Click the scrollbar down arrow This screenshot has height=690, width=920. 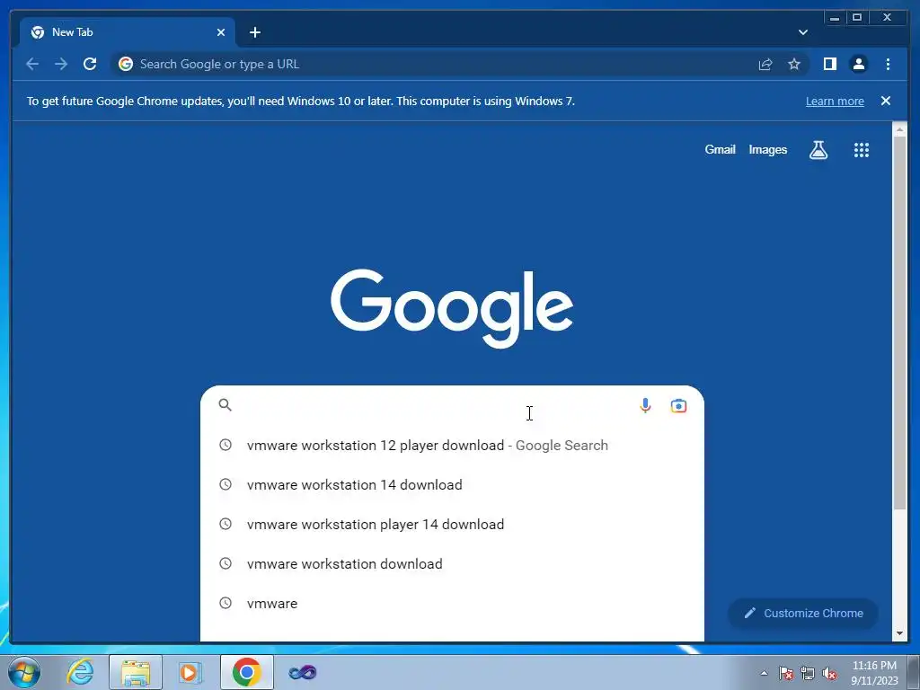point(899,633)
